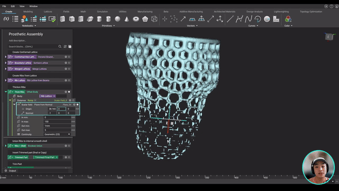The width and height of the screenshot is (339, 191).
Task: Select the straight Line curve icon
Action: click(230, 19)
